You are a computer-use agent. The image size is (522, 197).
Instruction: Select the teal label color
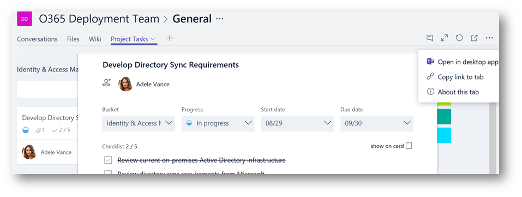(444, 116)
